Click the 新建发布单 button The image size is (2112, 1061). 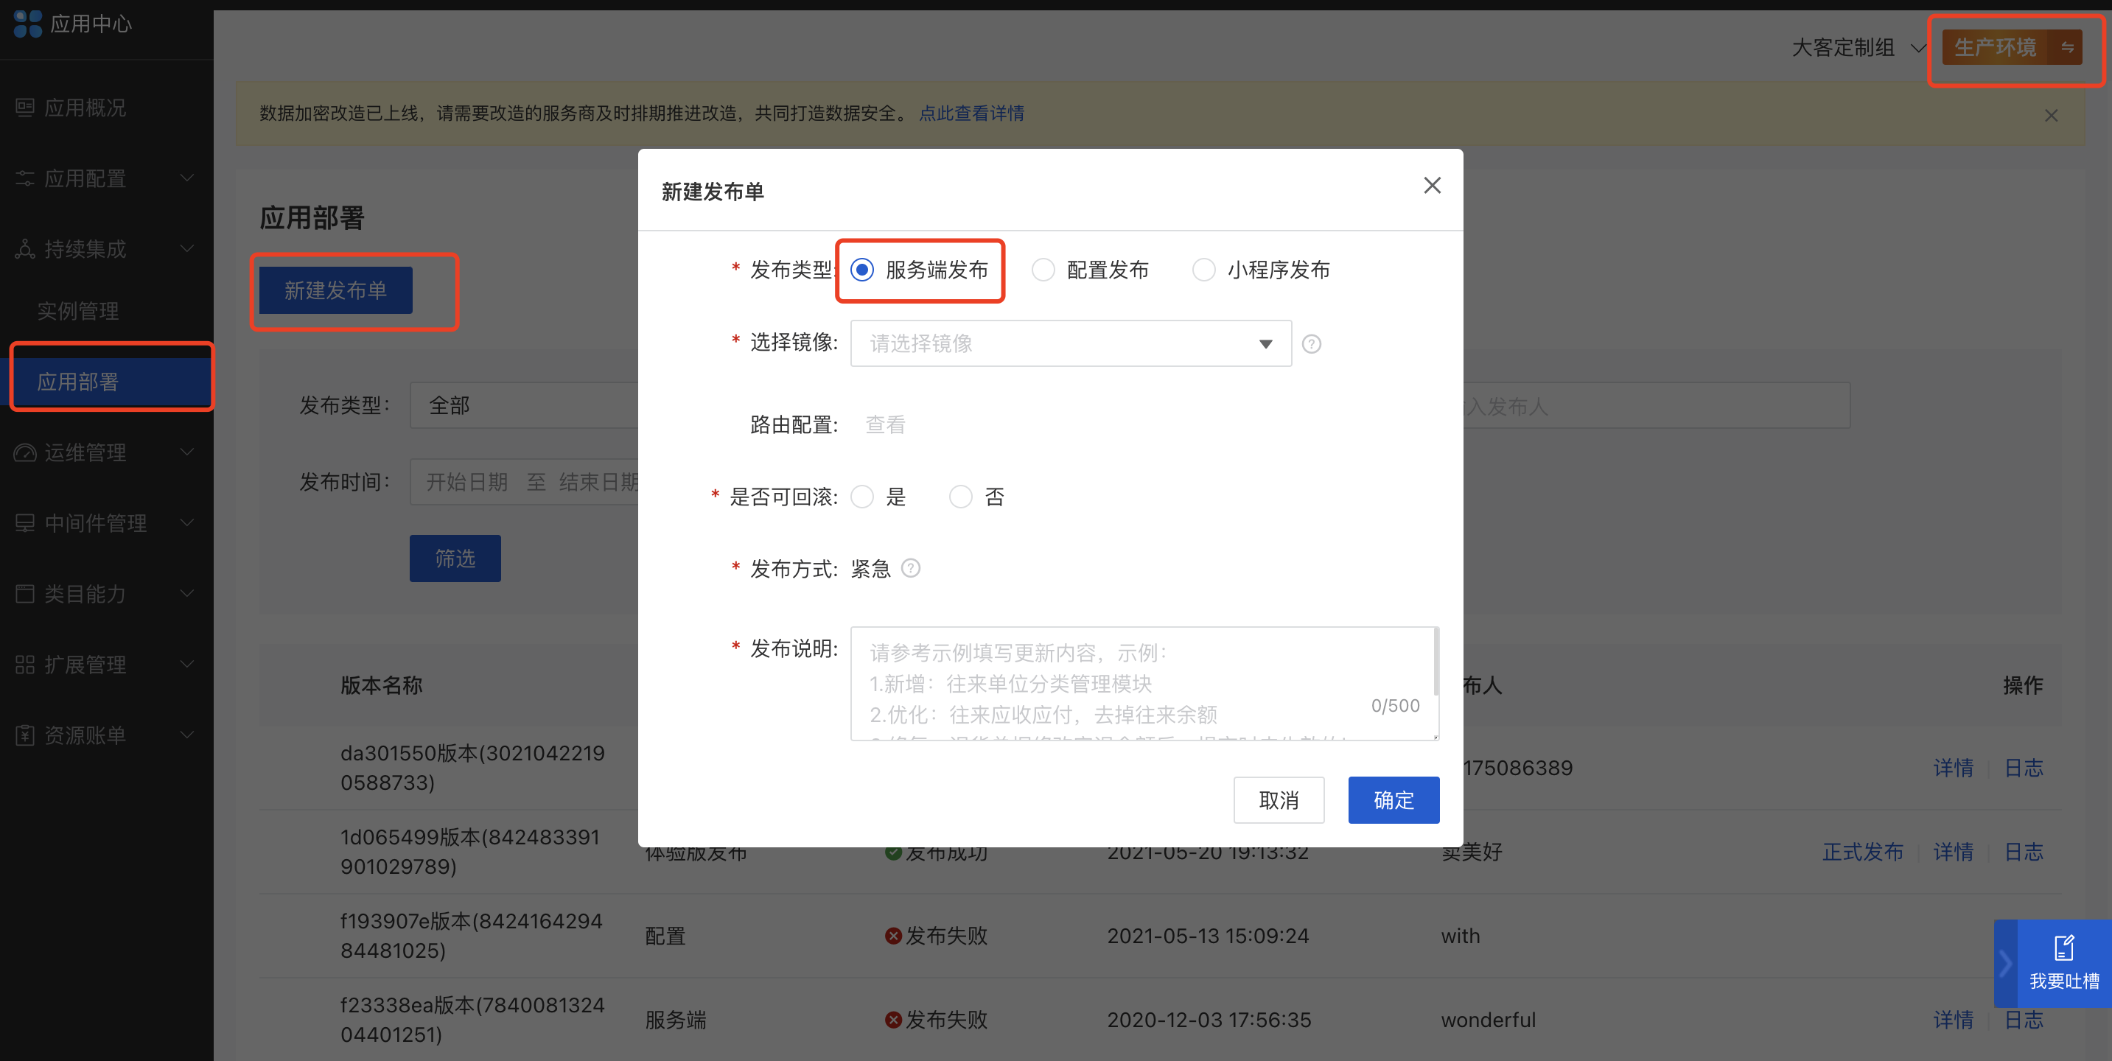click(335, 290)
